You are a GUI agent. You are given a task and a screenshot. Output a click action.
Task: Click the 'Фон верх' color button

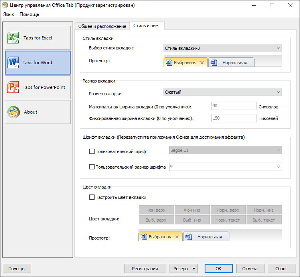pyautogui.click(x=156, y=210)
